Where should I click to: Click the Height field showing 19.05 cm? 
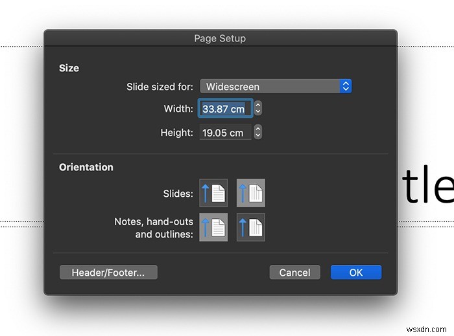click(225, 133)
